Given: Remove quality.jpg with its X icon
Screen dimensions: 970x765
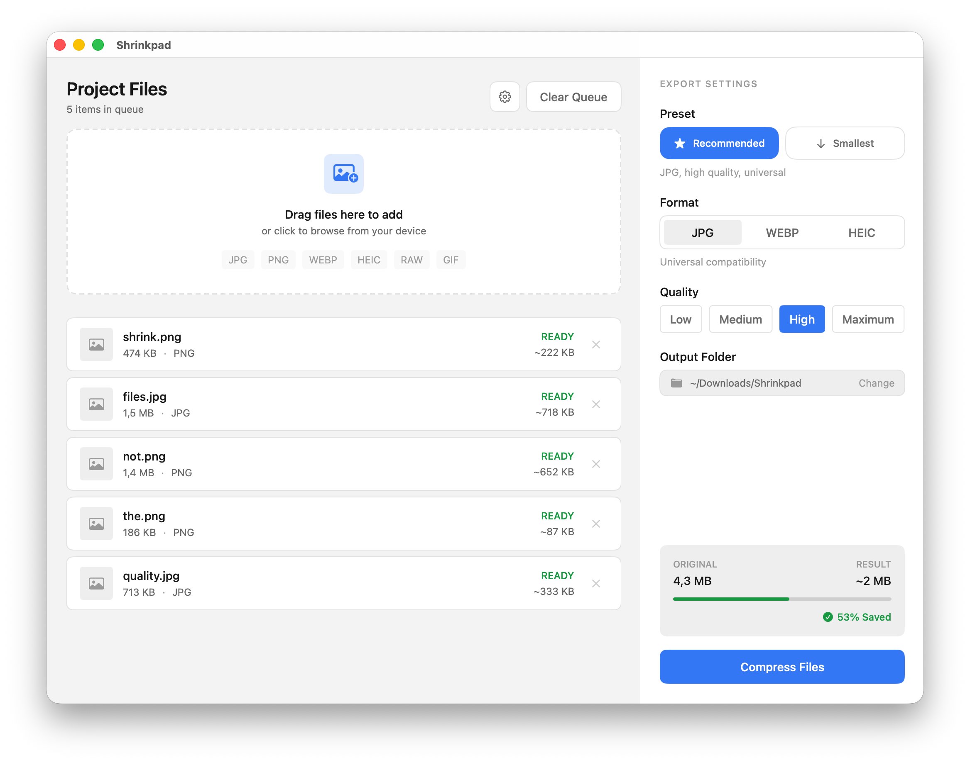Looking at the screenshot, I should (596, 583).
